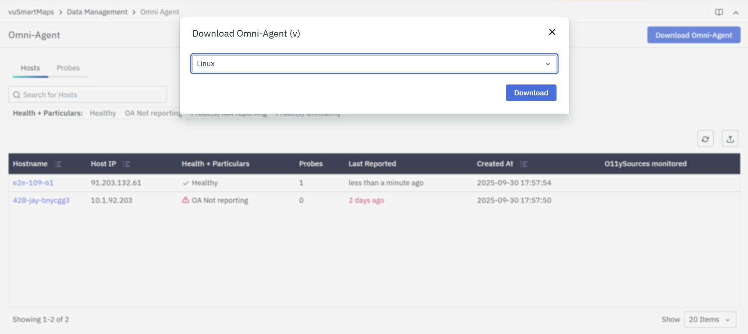Open the documentation book icon
748x334 pixels.
(719, 12)
